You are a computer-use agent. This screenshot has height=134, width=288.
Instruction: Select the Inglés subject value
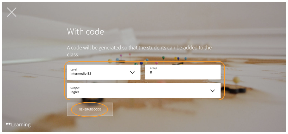[75, 92]
